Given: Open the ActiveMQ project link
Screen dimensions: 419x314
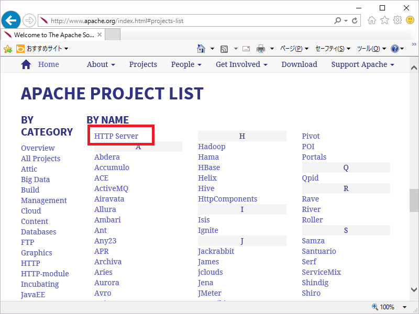Looking at the screenshot, I should coord(111,188).
